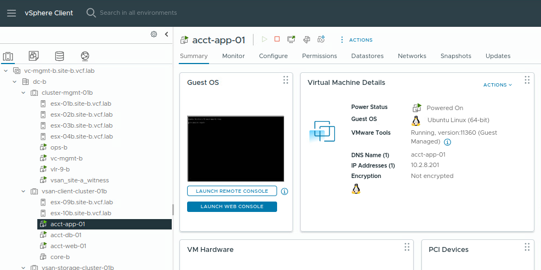This screenshot has height=270, width=541.
Task: Click the LAUNCH WEB CONSOLE button
Action: [232, 206]
